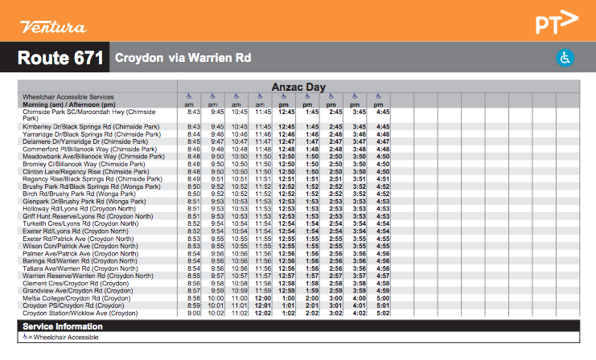Image resolution: width=596 pixels, height=360 pixels.
Task: Select the 'Anzac Day' table heading
Action: coord(298,87)
